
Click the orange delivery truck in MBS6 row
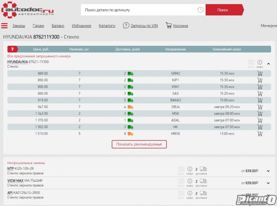point(130,134)
